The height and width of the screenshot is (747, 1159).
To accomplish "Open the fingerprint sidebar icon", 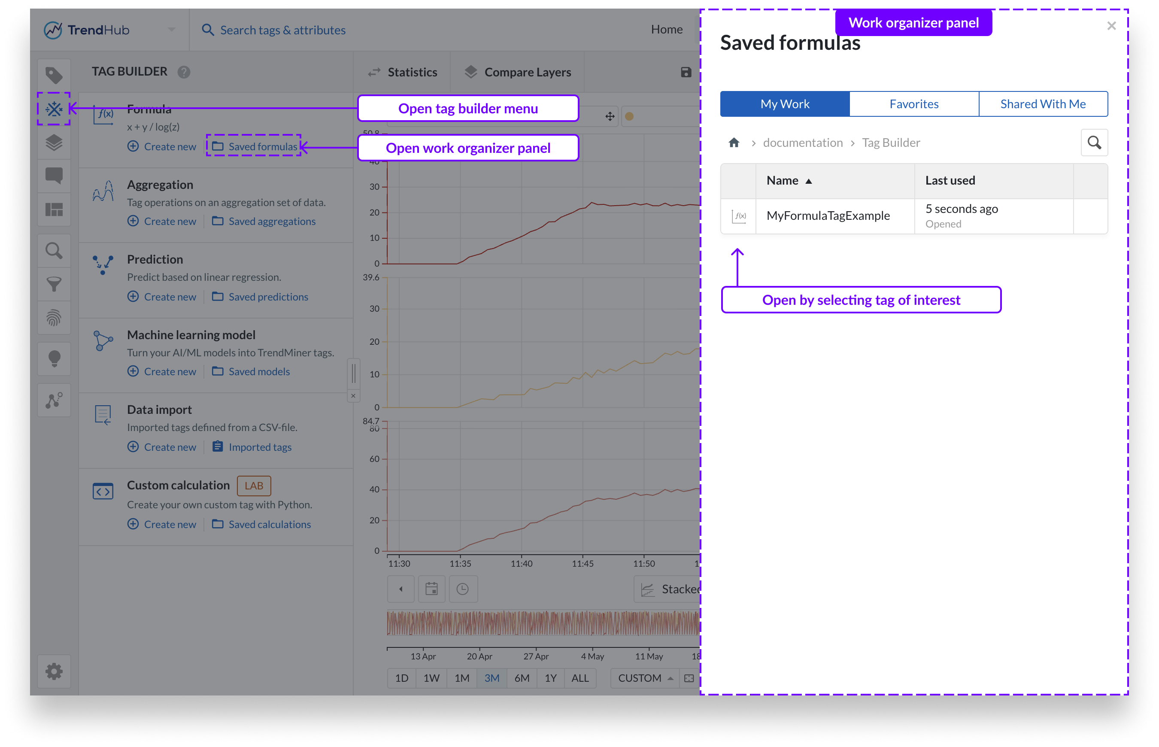I will click(x=54, y=318).
